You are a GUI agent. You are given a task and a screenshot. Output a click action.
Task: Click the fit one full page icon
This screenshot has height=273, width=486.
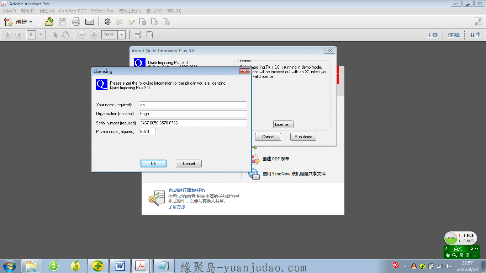(x=149, y=35)
